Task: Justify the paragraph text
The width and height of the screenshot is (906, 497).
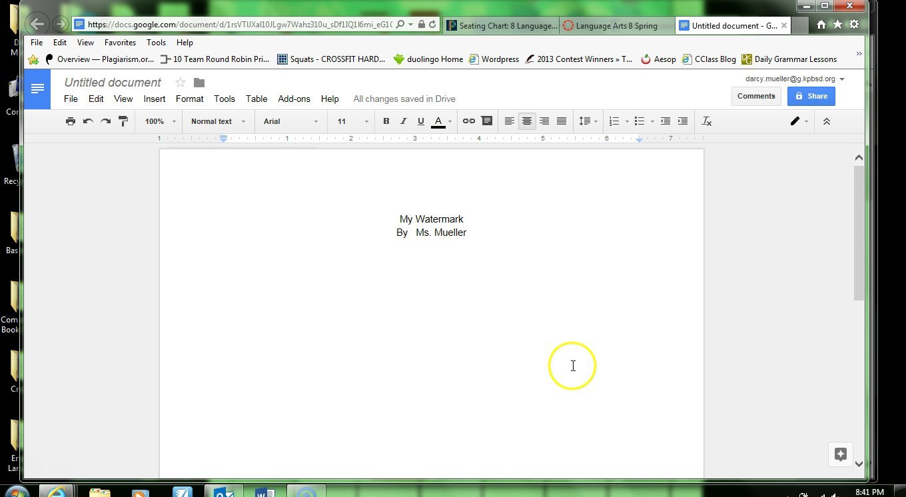Action: (562, 121)
